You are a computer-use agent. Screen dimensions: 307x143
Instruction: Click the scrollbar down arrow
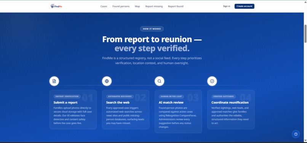click(x=305, y=141)
